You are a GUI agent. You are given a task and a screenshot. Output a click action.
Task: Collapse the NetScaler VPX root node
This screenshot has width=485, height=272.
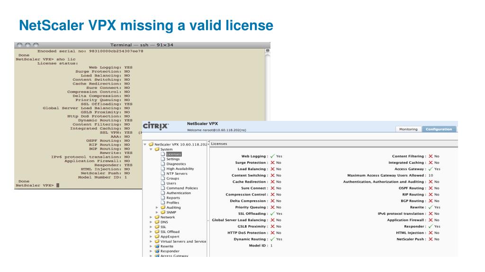[x=145, y=144]
